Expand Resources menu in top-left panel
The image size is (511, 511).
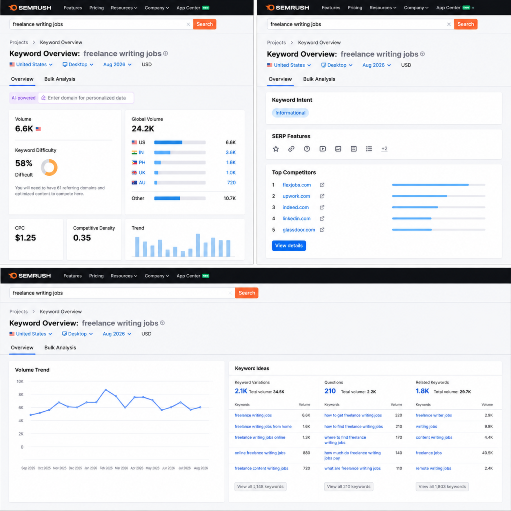124,8
